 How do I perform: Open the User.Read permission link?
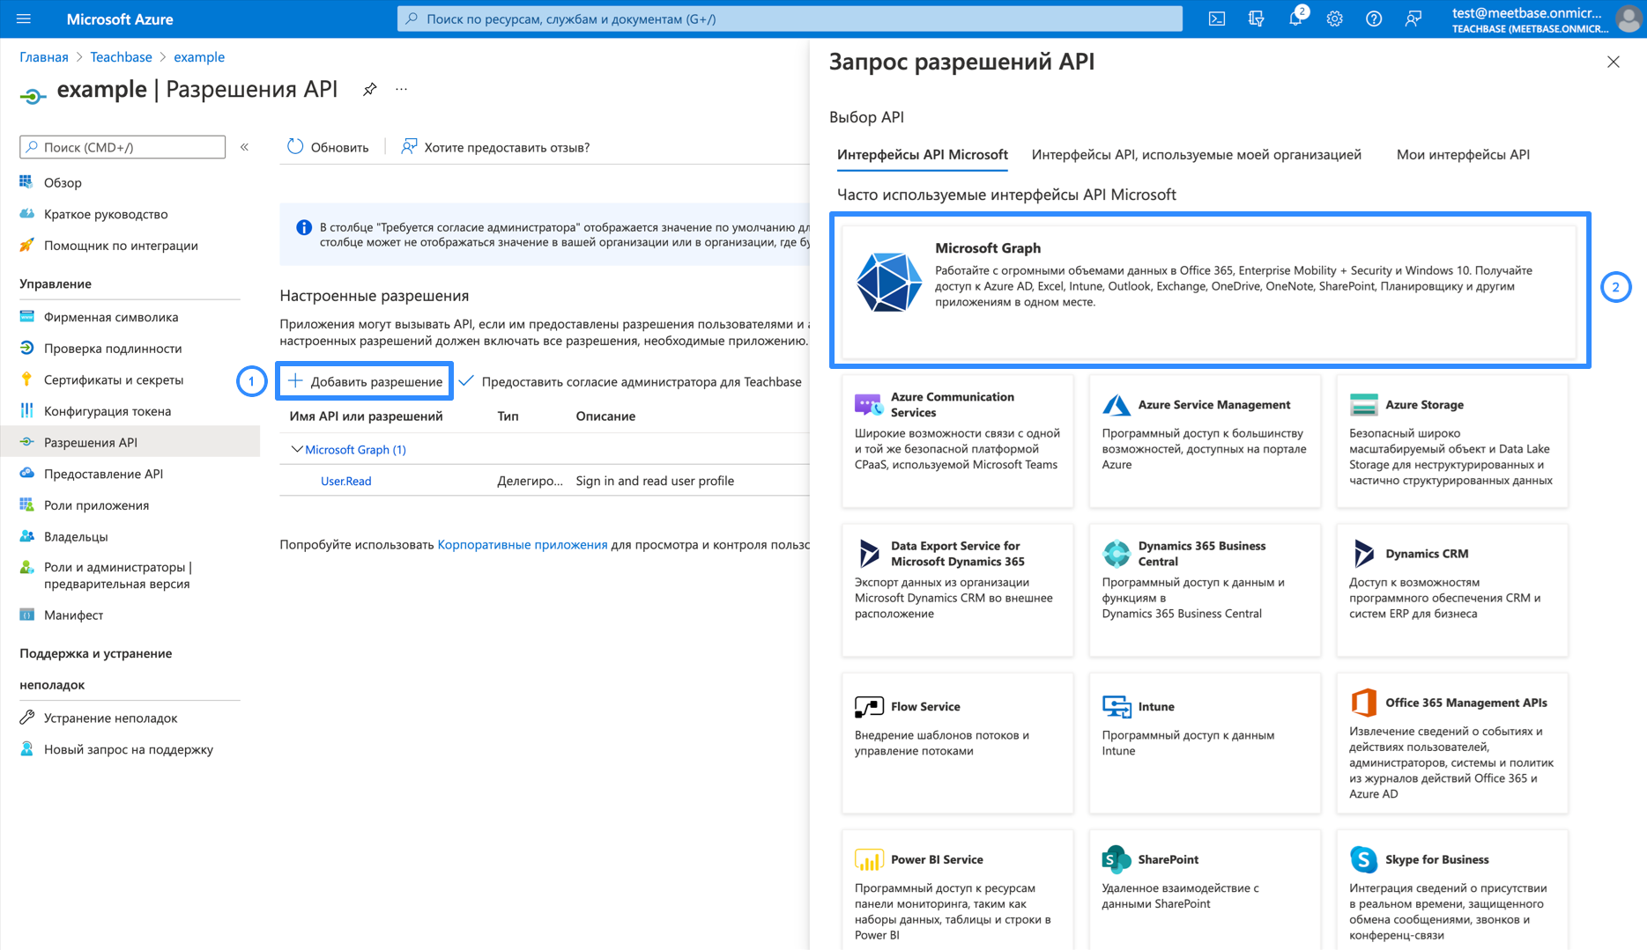click(x=345, y=481)
